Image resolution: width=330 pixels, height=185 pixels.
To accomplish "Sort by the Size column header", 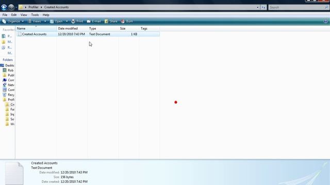I will [128, 29].
